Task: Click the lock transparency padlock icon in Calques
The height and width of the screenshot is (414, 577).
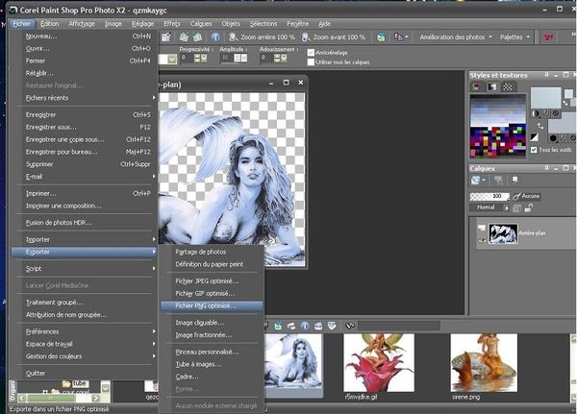Action: (x=529, y=208)
